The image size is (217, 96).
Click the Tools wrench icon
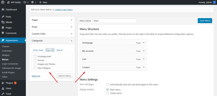3,94
